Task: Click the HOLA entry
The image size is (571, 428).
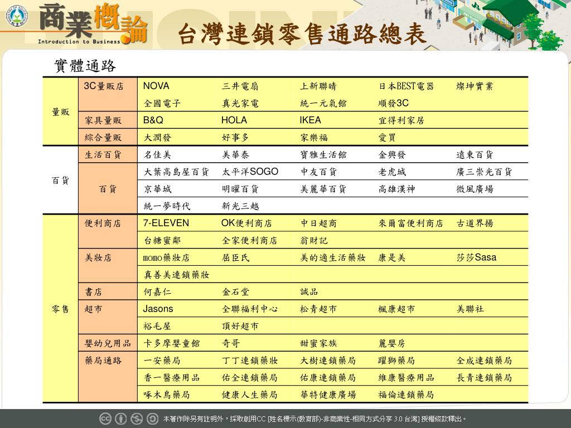Action: tap(234, 120)
